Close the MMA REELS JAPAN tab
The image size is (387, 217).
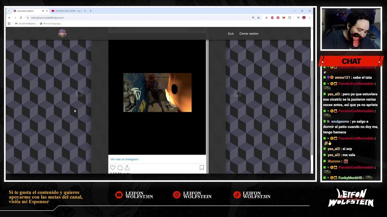(x=85, y=11)
